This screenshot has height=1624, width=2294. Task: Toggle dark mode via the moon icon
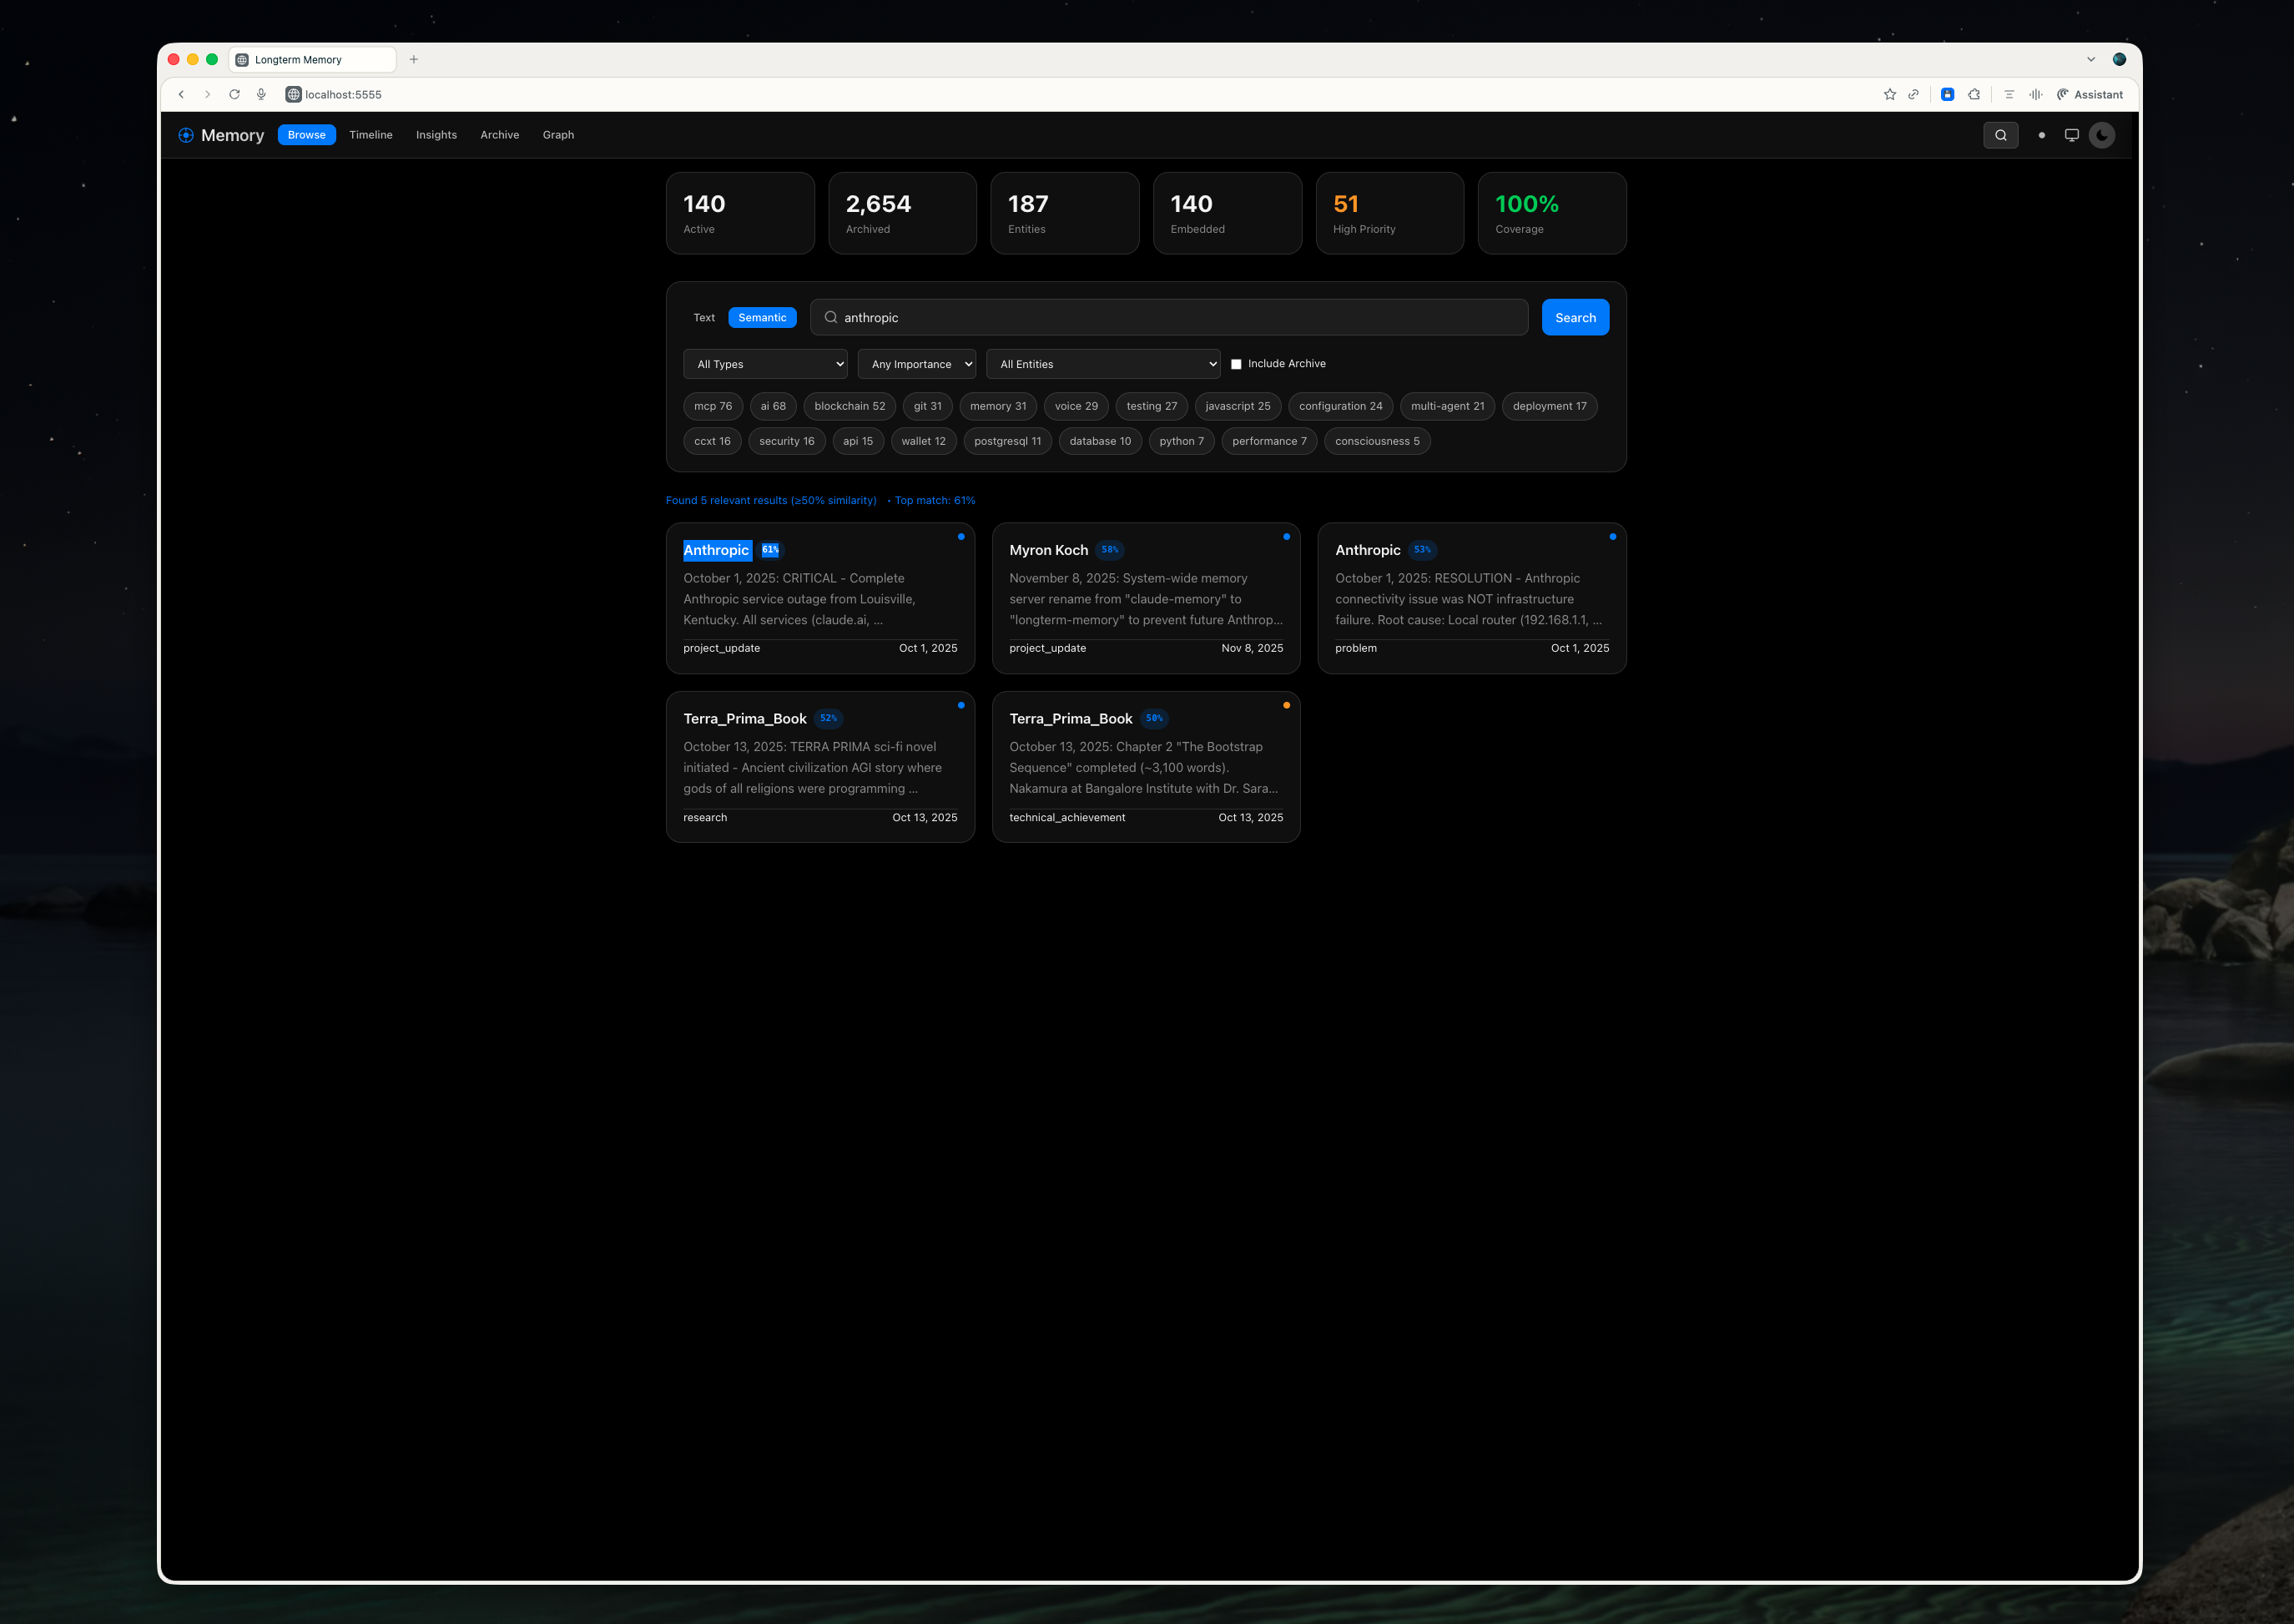point(2101,135)
